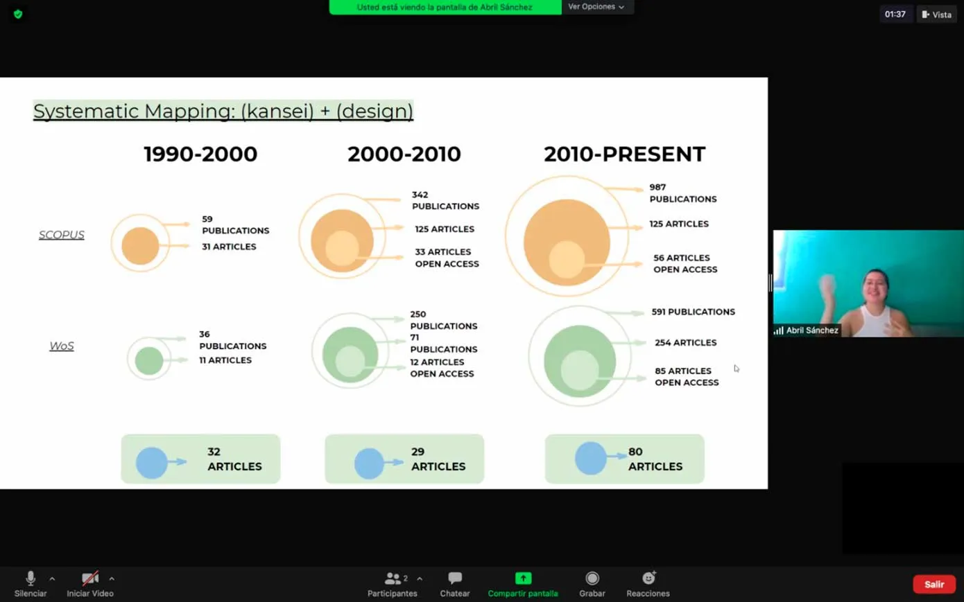Open the Participantes panel

(393, 579)
